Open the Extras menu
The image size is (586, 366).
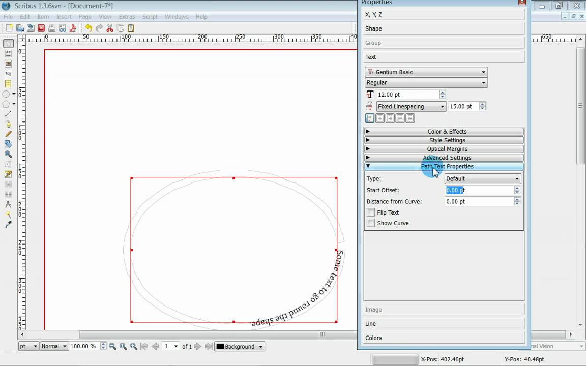click(127, 17)
